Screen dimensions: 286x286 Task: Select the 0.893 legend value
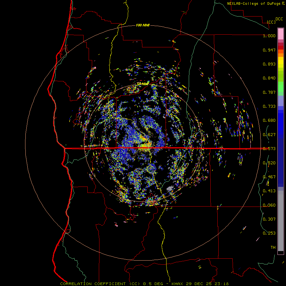coord(269,64)
